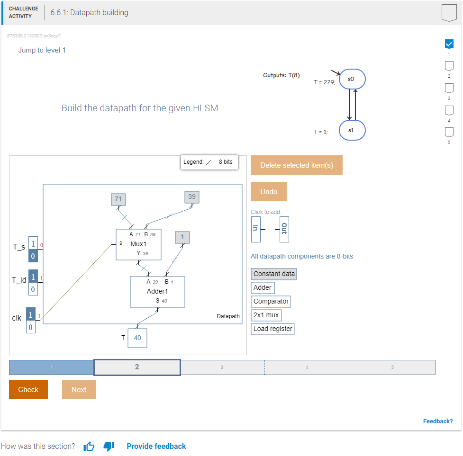The height and width of the screenshot is (456, 463).
Task: Select the T output register showing 40
Action: point(137,338)
